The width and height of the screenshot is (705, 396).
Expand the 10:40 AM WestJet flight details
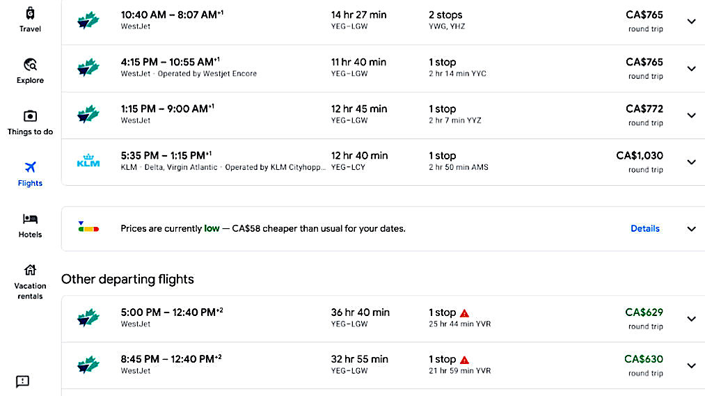691,22
